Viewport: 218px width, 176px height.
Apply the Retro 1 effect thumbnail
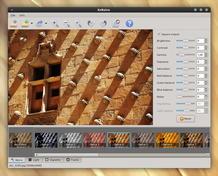pyautogui.click(x=46, y=140)
